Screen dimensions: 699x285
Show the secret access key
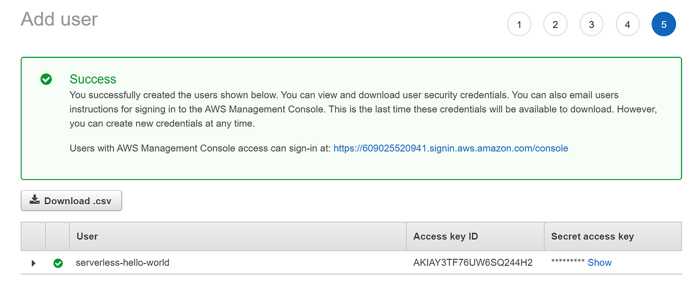coord(599,263)
